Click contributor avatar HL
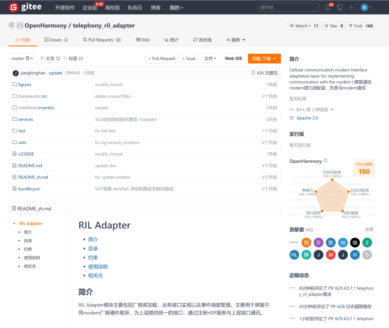 pos(294,255)
